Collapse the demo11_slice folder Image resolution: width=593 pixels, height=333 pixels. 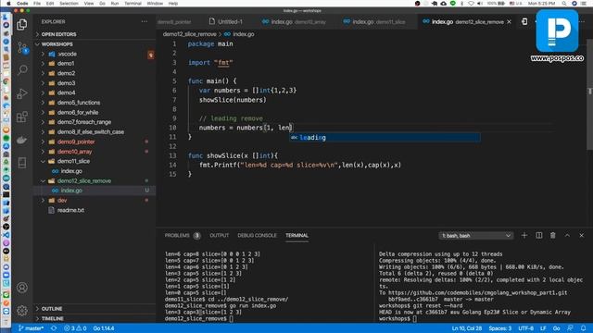(x=73, y=161)
